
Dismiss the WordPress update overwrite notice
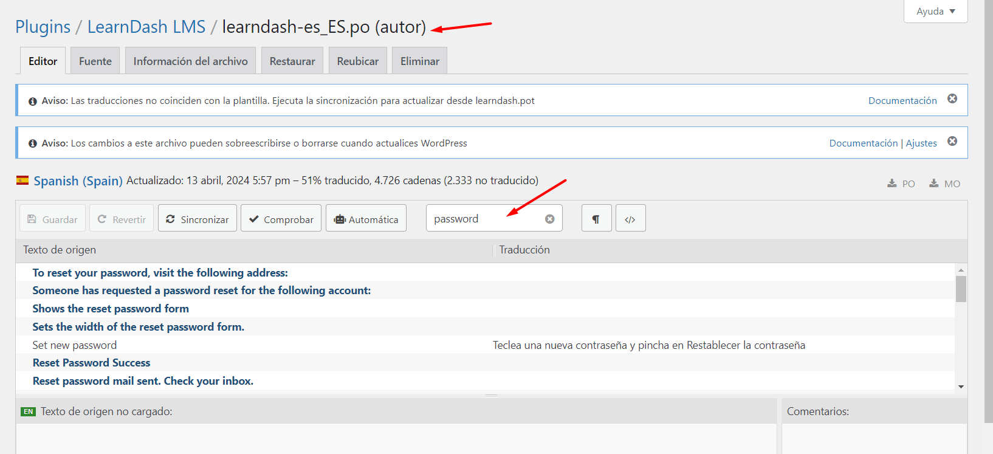point(952,141)
